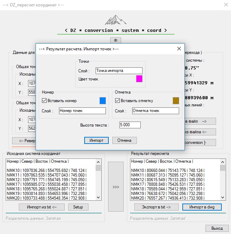Close the import points dialog

tap(178, 49)
